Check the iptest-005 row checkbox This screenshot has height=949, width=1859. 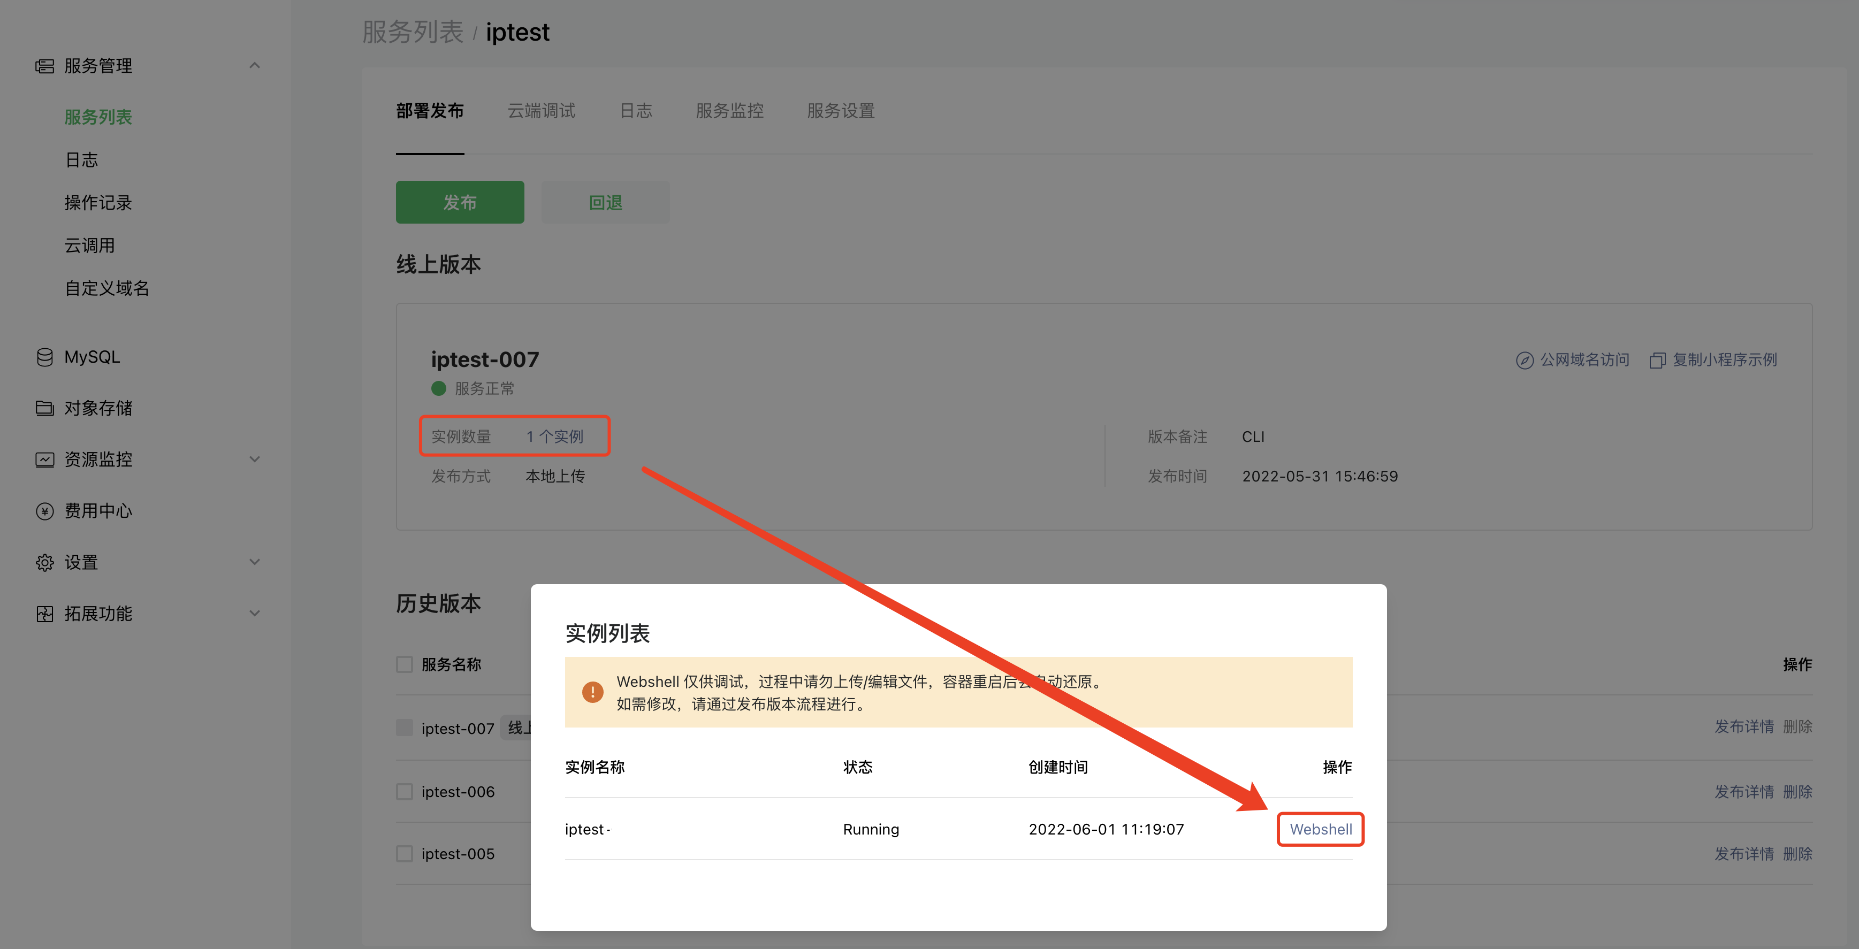pos(404,854)
